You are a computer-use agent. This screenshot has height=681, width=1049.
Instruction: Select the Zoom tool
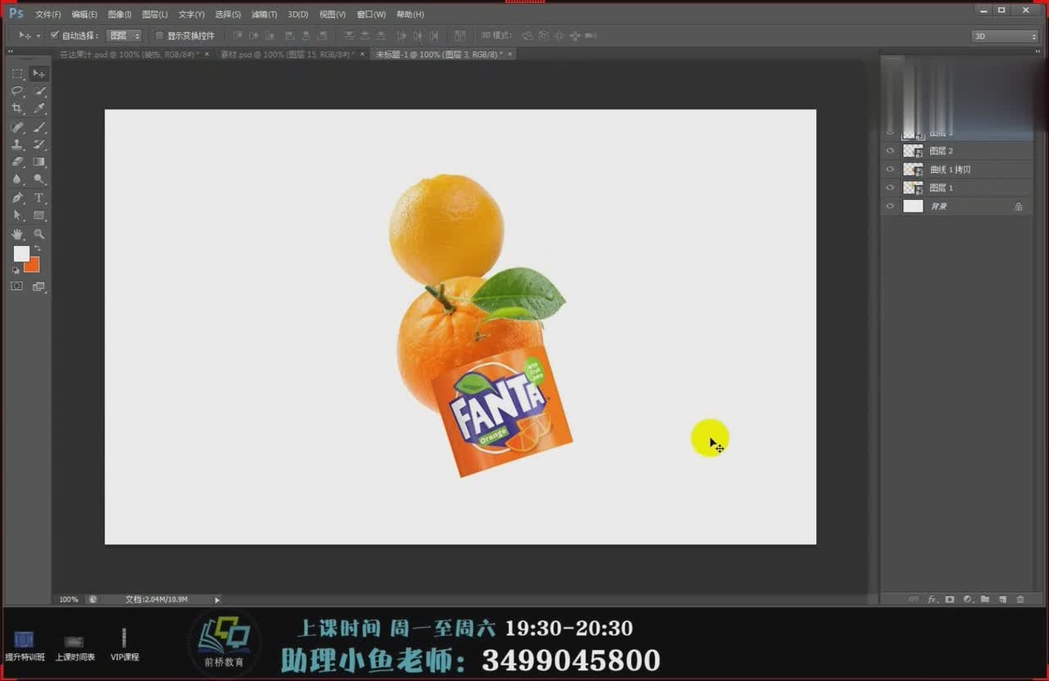click(x=39, y=234)
